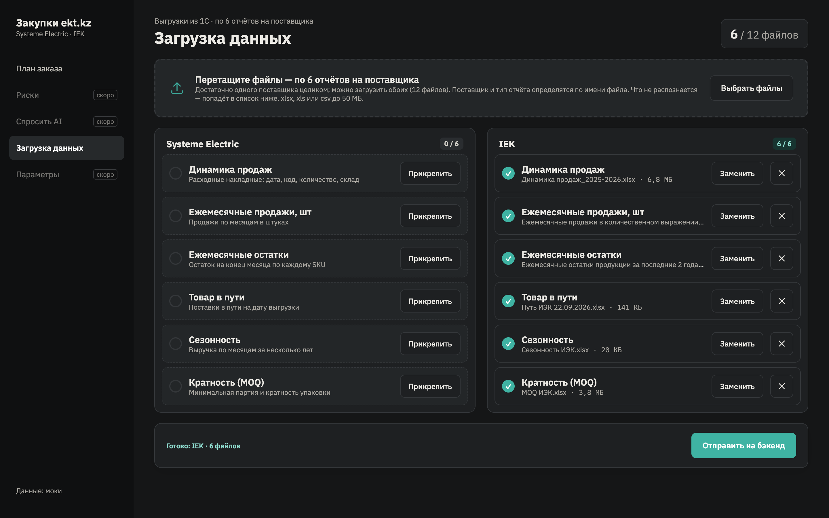Viewport: 829px width, 518px height.
Task: Replace IEK Товар в пути file
Action: pos(737,301)
